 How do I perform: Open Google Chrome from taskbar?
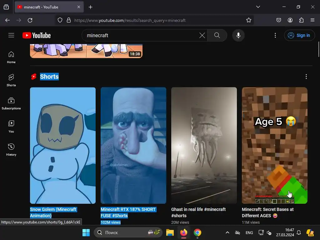pyautogui.click(x=197, y=232)
